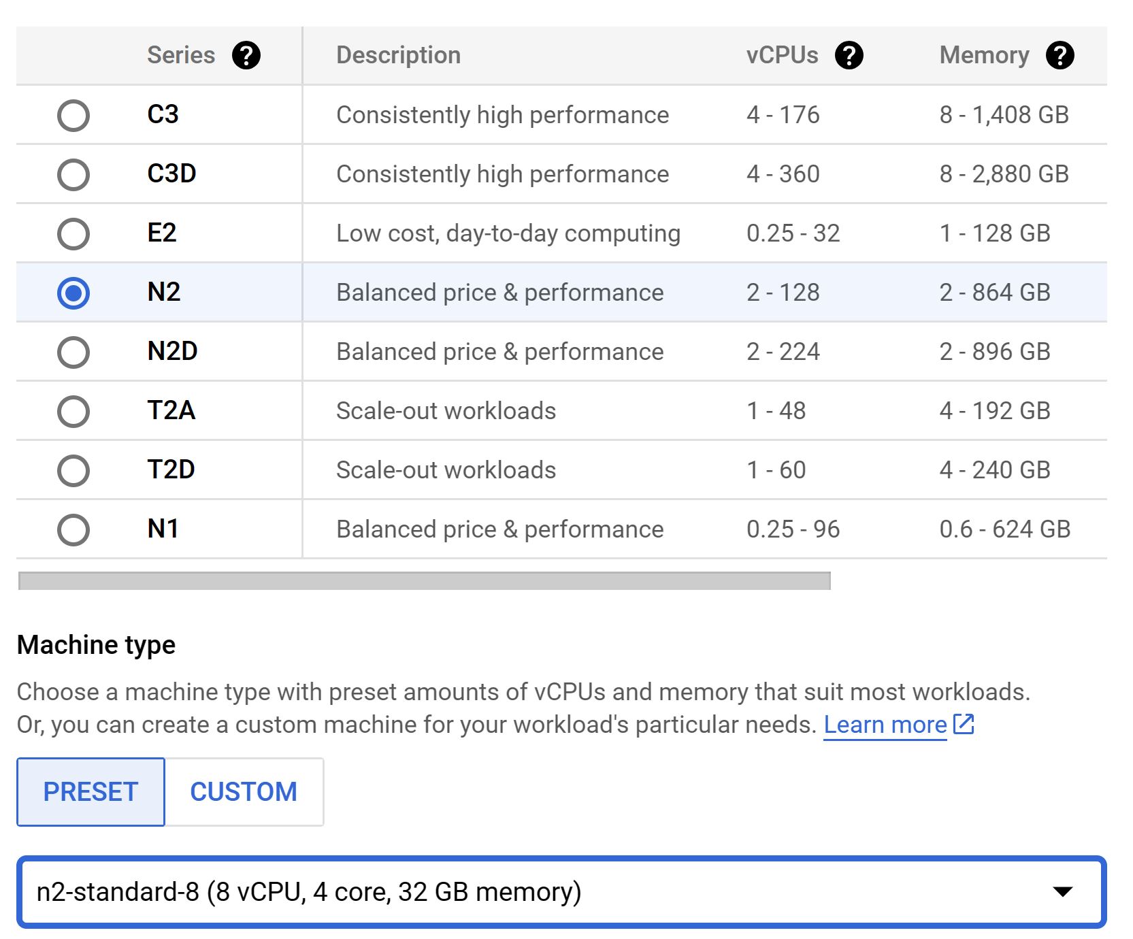The image size is (1133, 939).
Task: Select the N2 series radio button
Action: pyautogui.click(x=73, y=293)
